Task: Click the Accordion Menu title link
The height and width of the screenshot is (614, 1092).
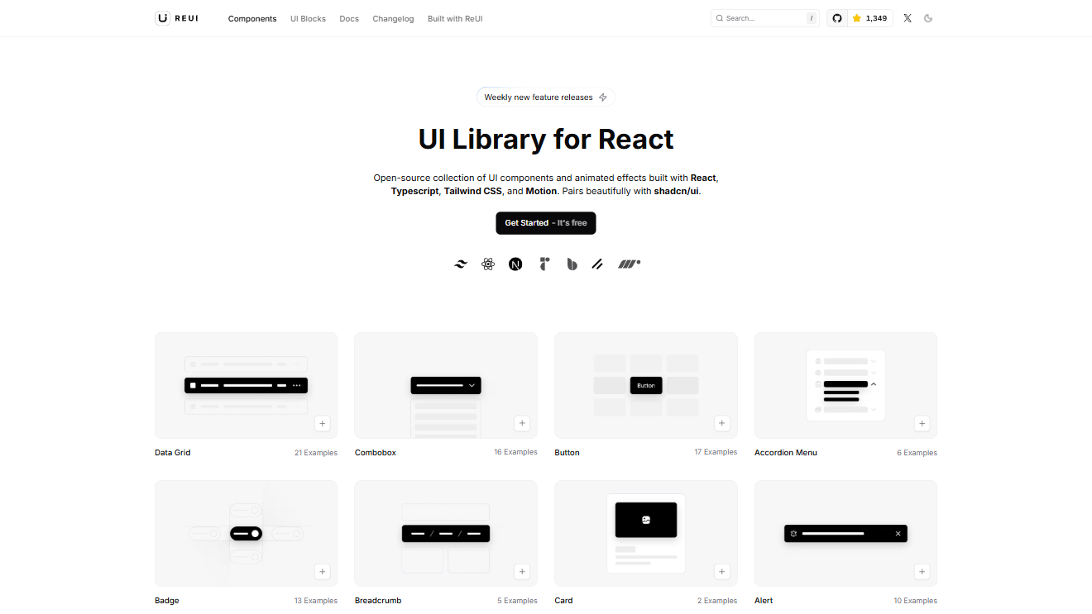Action: pos(786,453)
